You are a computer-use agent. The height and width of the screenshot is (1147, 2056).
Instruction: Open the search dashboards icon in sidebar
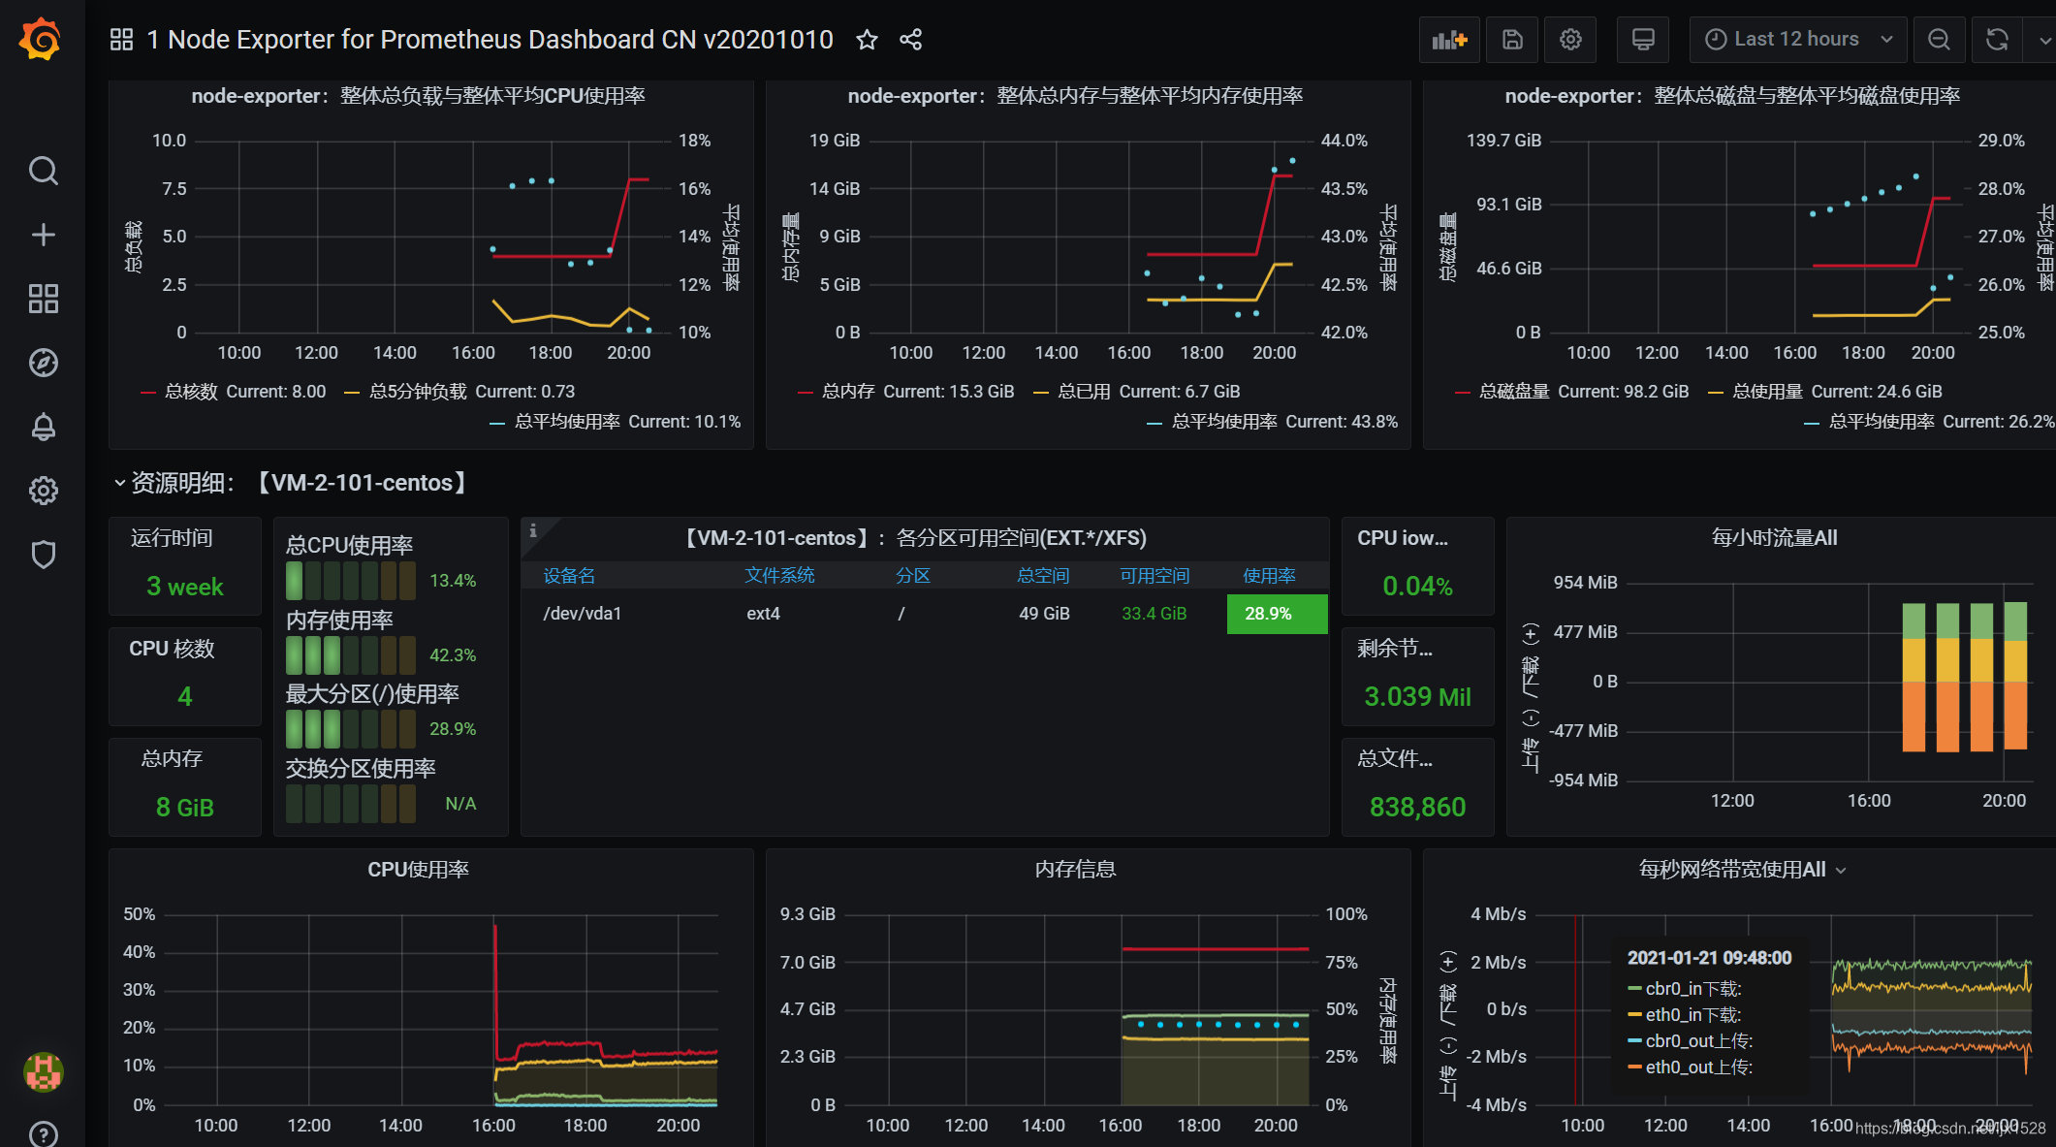[44, 171]
